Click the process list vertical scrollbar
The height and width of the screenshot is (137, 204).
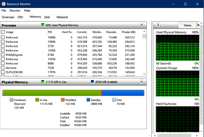pyautogui.click(x=144, y=53)
